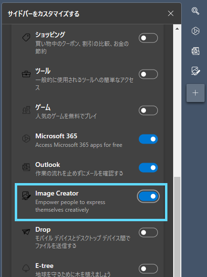This screenshot has height=277, width=207.
Task: Click the scrollbar up arrow
Action: coord(177,29)
